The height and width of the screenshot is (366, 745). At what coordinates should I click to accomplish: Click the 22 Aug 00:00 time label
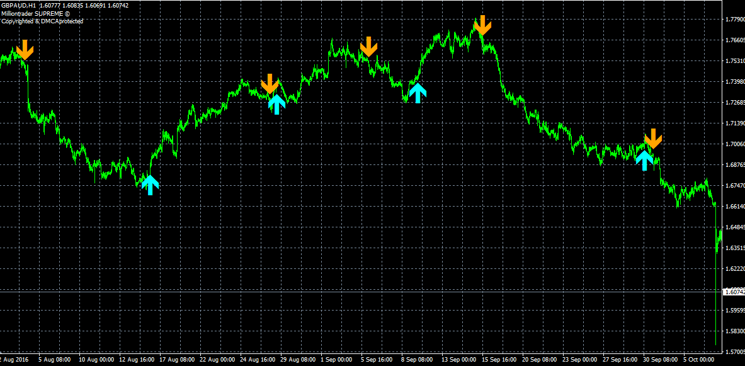(217, 360)
